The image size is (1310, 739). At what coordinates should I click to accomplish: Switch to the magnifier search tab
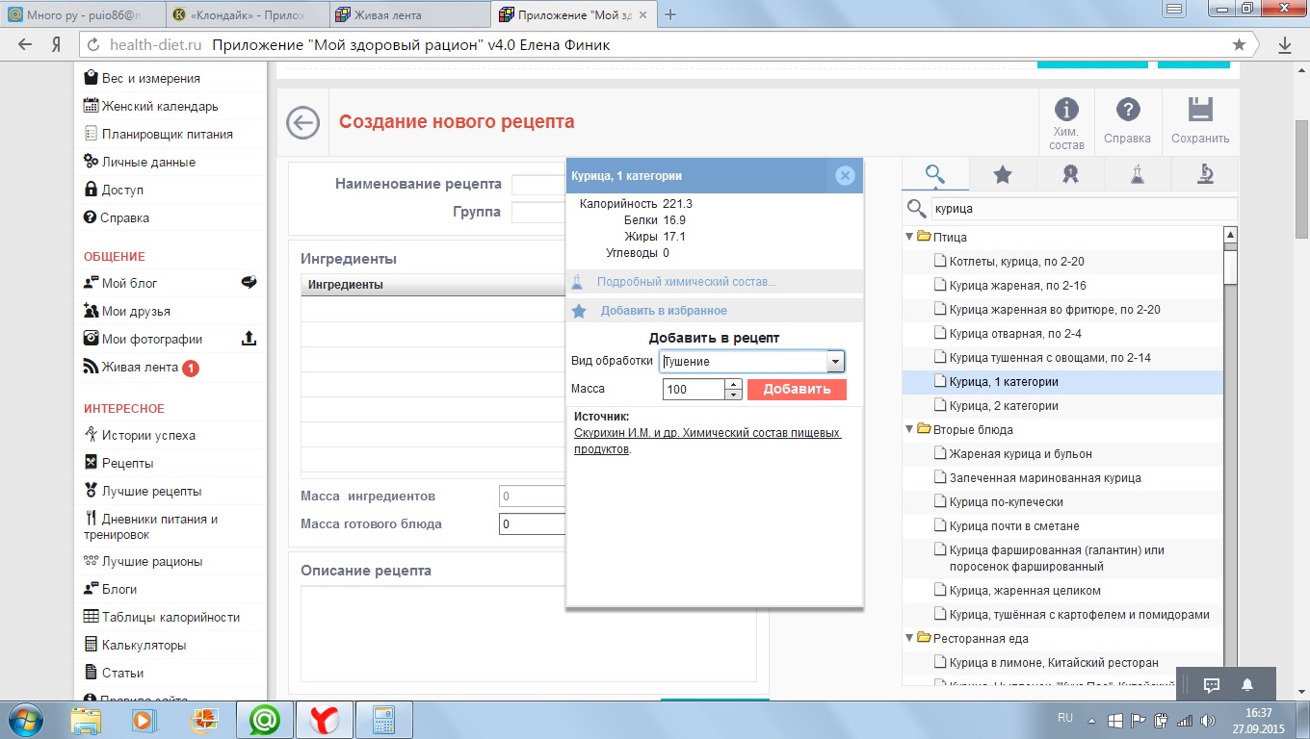pyautogui.click(x=934, y=174)
